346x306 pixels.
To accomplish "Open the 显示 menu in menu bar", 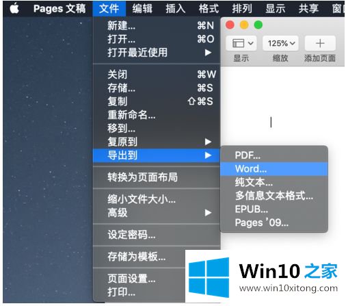I will click(275, 8).
